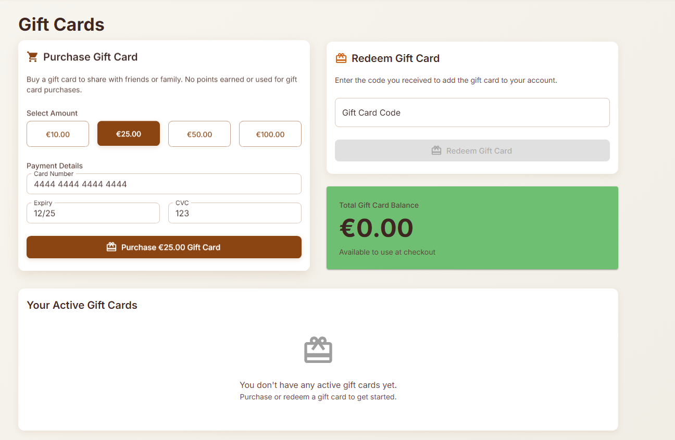
Task: Select the €100.00 gift card amount
Action: 270,134
